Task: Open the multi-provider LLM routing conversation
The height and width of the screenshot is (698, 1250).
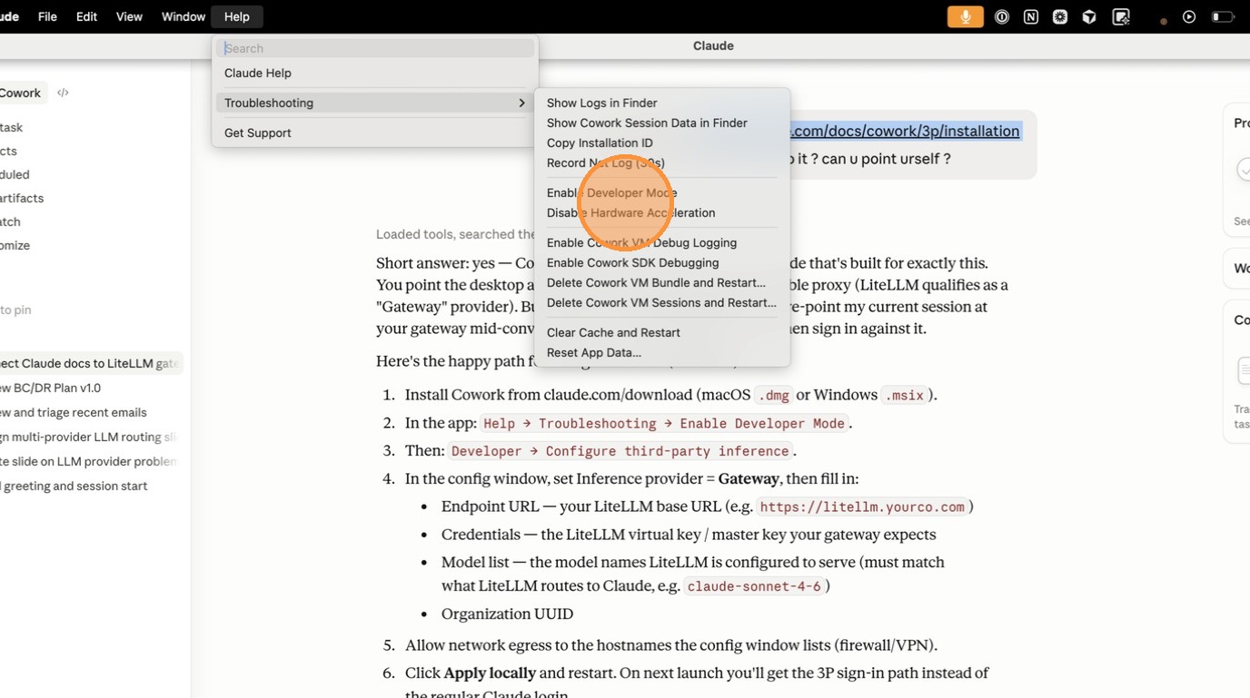Action: click(89, 437)
